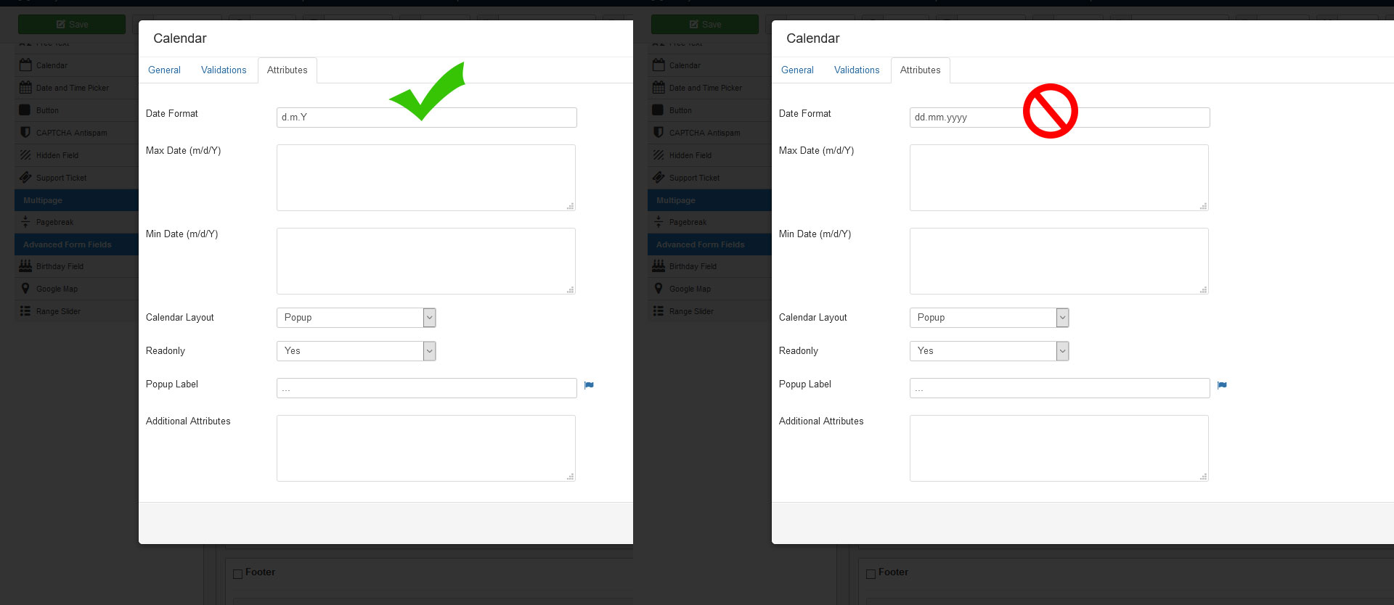The height and width of the screenshot is (605, 1394).
Task: Click the Button field icon in right sidebar
Action: 659,110
